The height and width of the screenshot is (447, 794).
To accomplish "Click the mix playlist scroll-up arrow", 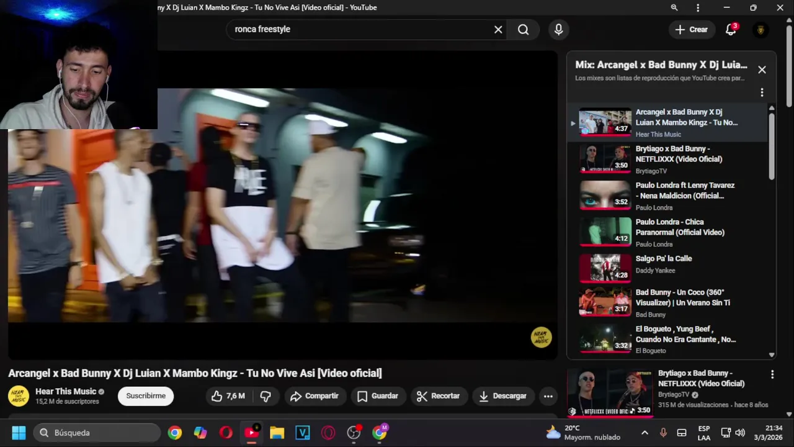I will (x=772, y=108).
